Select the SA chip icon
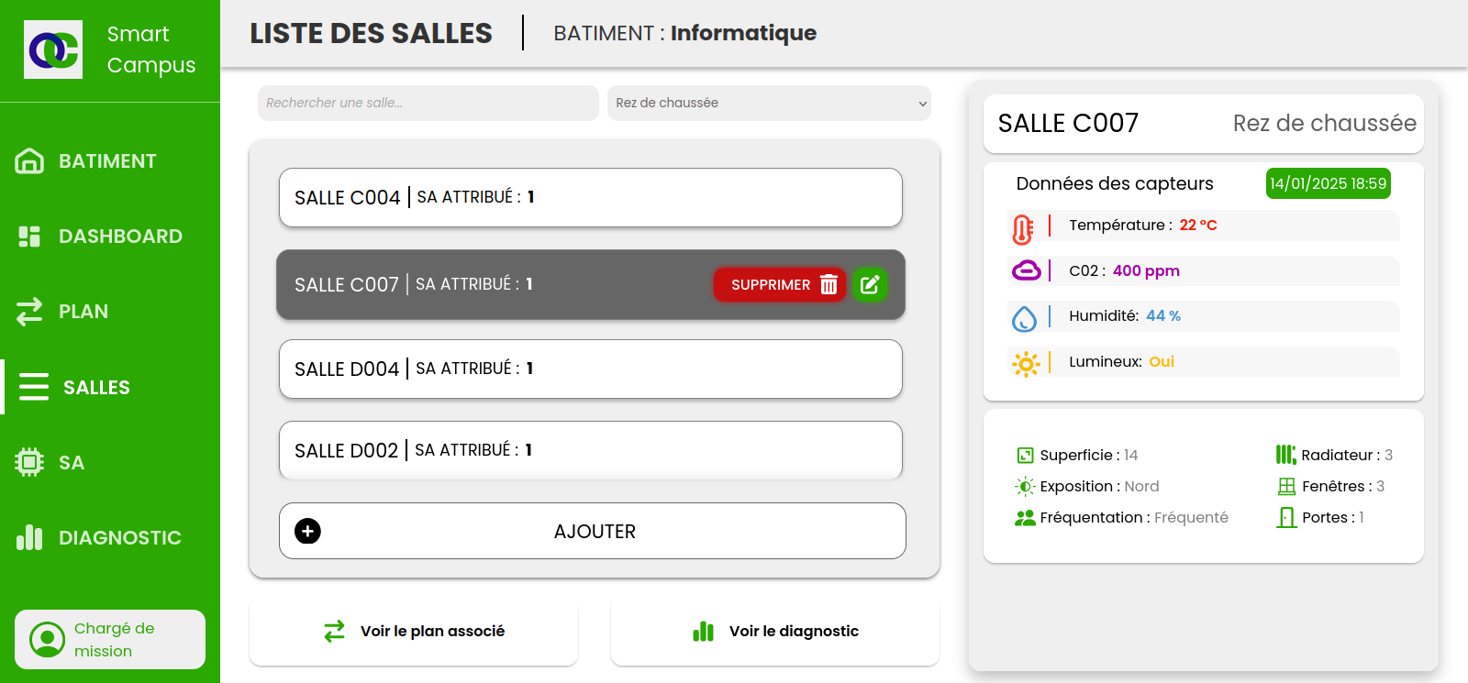Image resolution: width=1468 pixels, height=683 pixels. tap(29, 462)
